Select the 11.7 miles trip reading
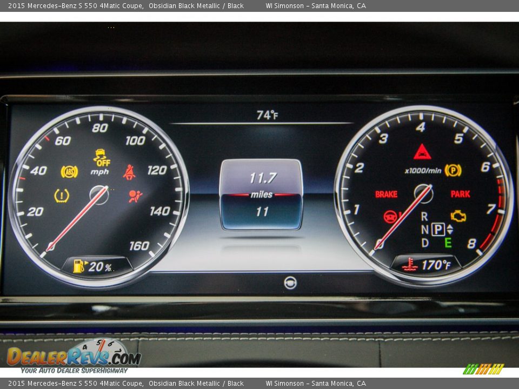 coord(262,178)
